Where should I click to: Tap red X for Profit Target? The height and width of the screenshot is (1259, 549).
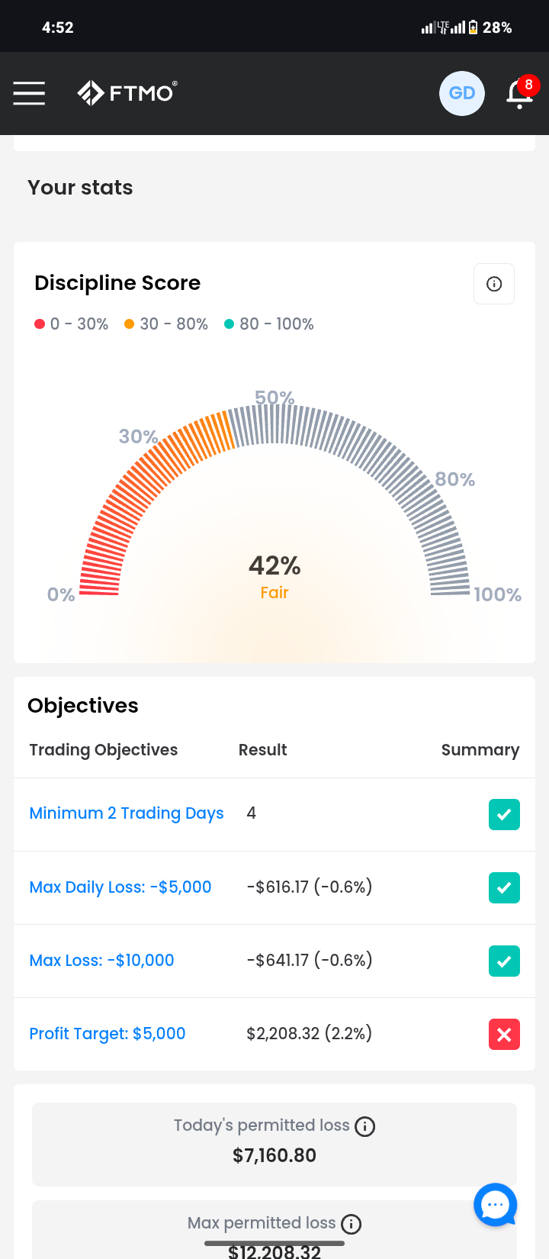(x=504, y=1034)
